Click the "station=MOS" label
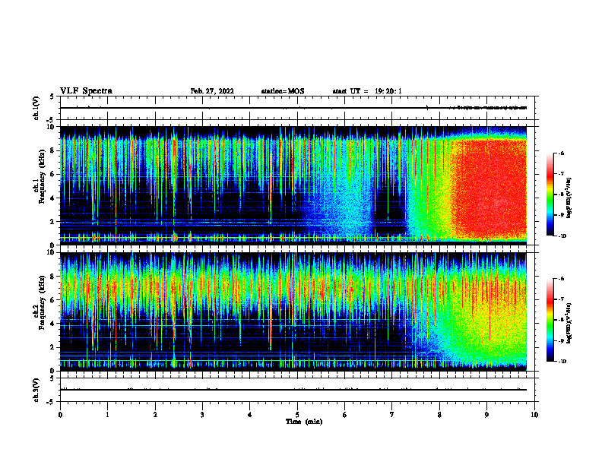 [x=283, y=91]
